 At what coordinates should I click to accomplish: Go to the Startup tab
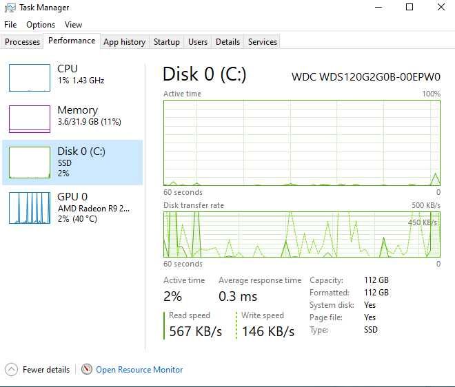[x=166, y=42]
